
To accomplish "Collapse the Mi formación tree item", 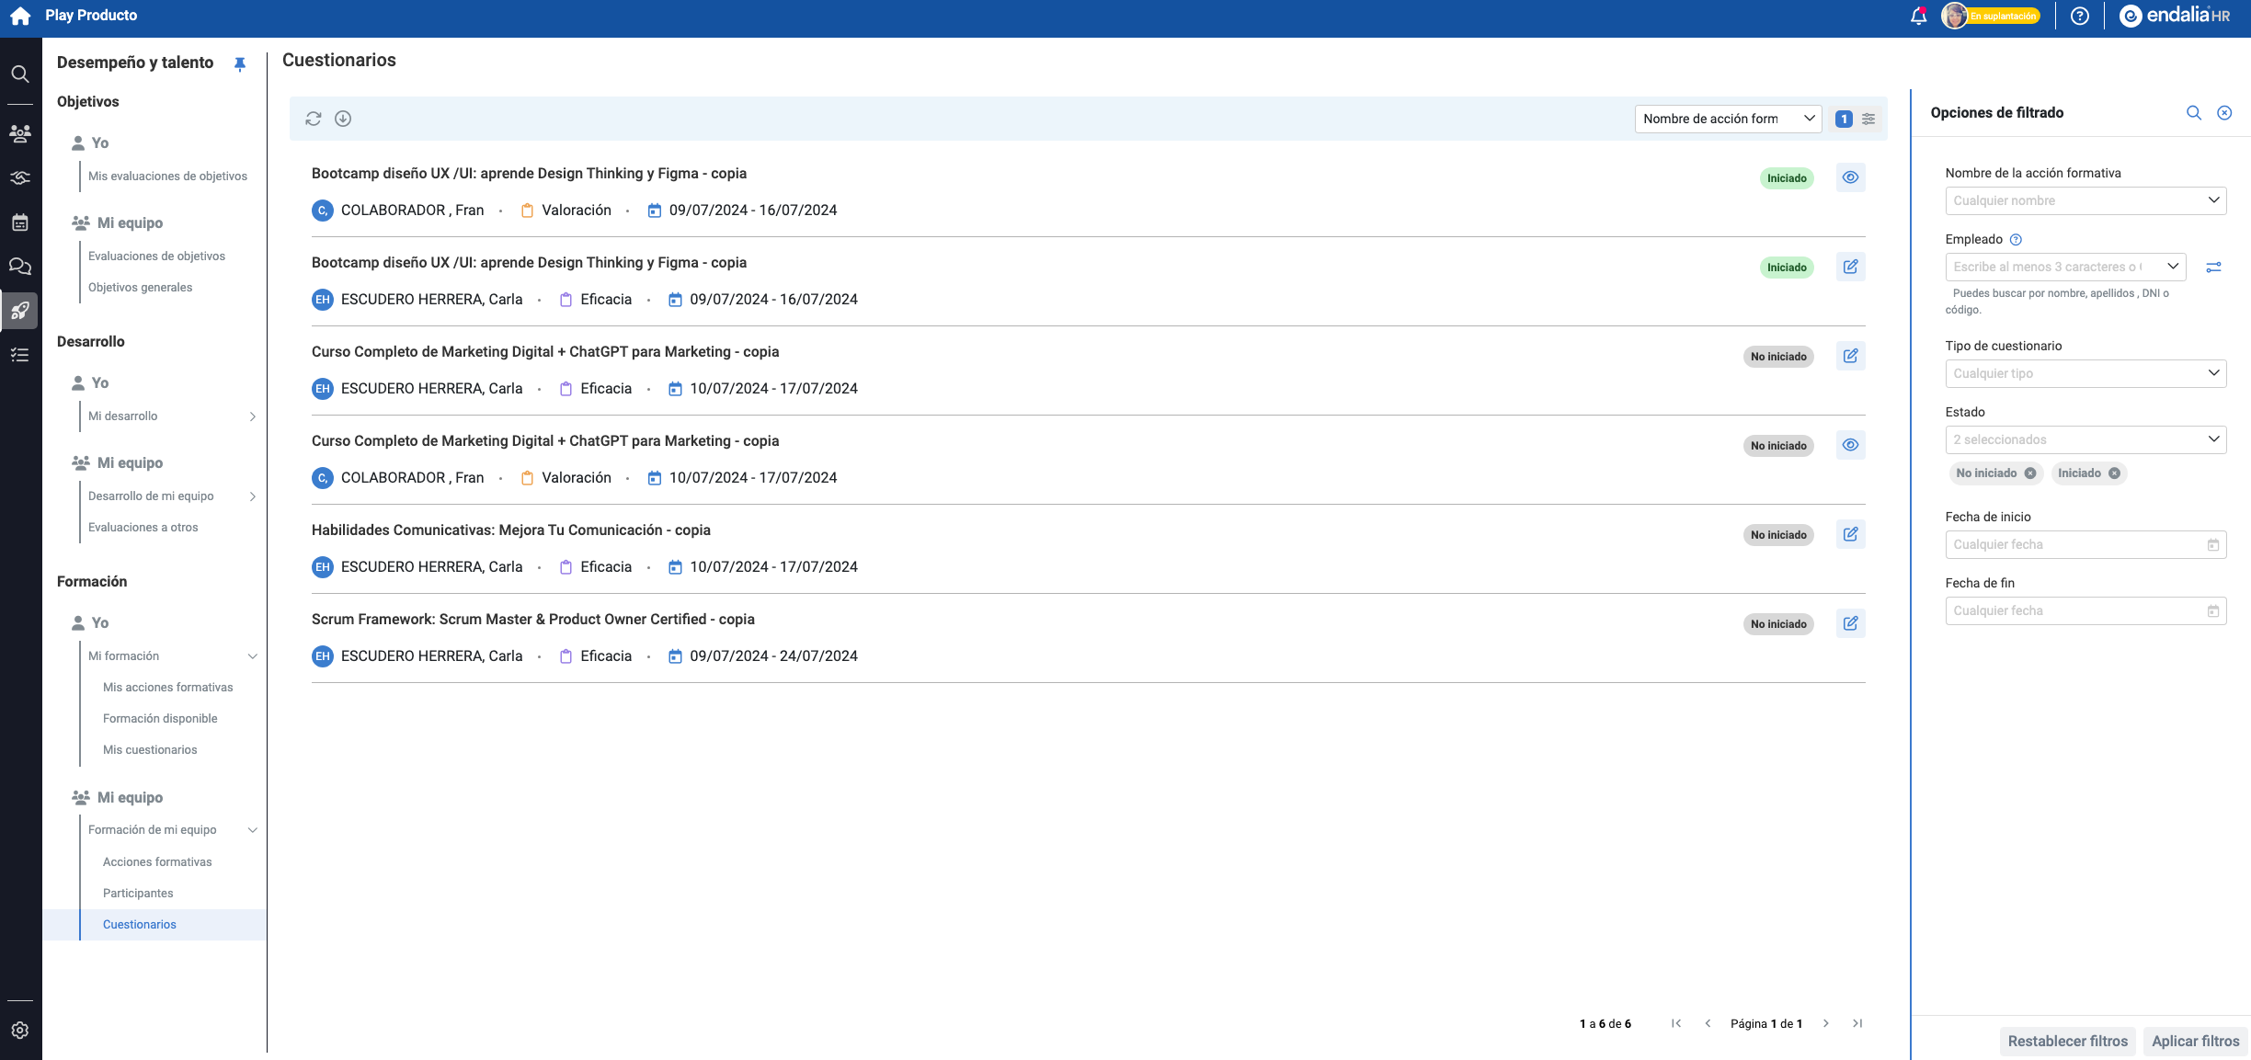I will [253, 656].
